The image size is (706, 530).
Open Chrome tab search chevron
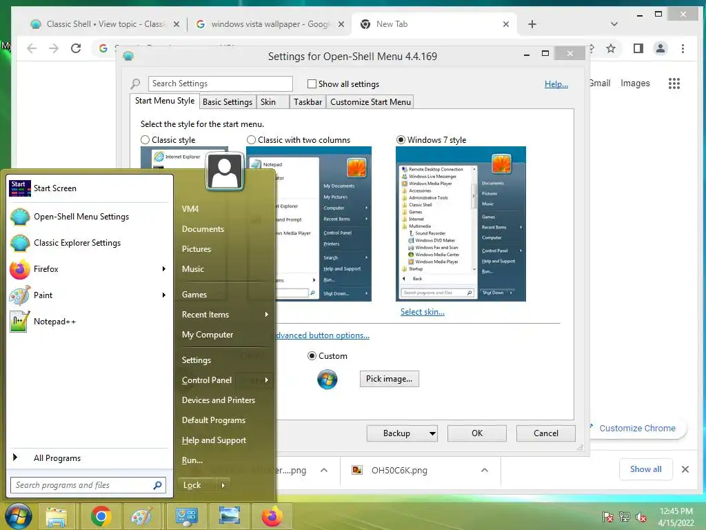(x=614, y=24)
